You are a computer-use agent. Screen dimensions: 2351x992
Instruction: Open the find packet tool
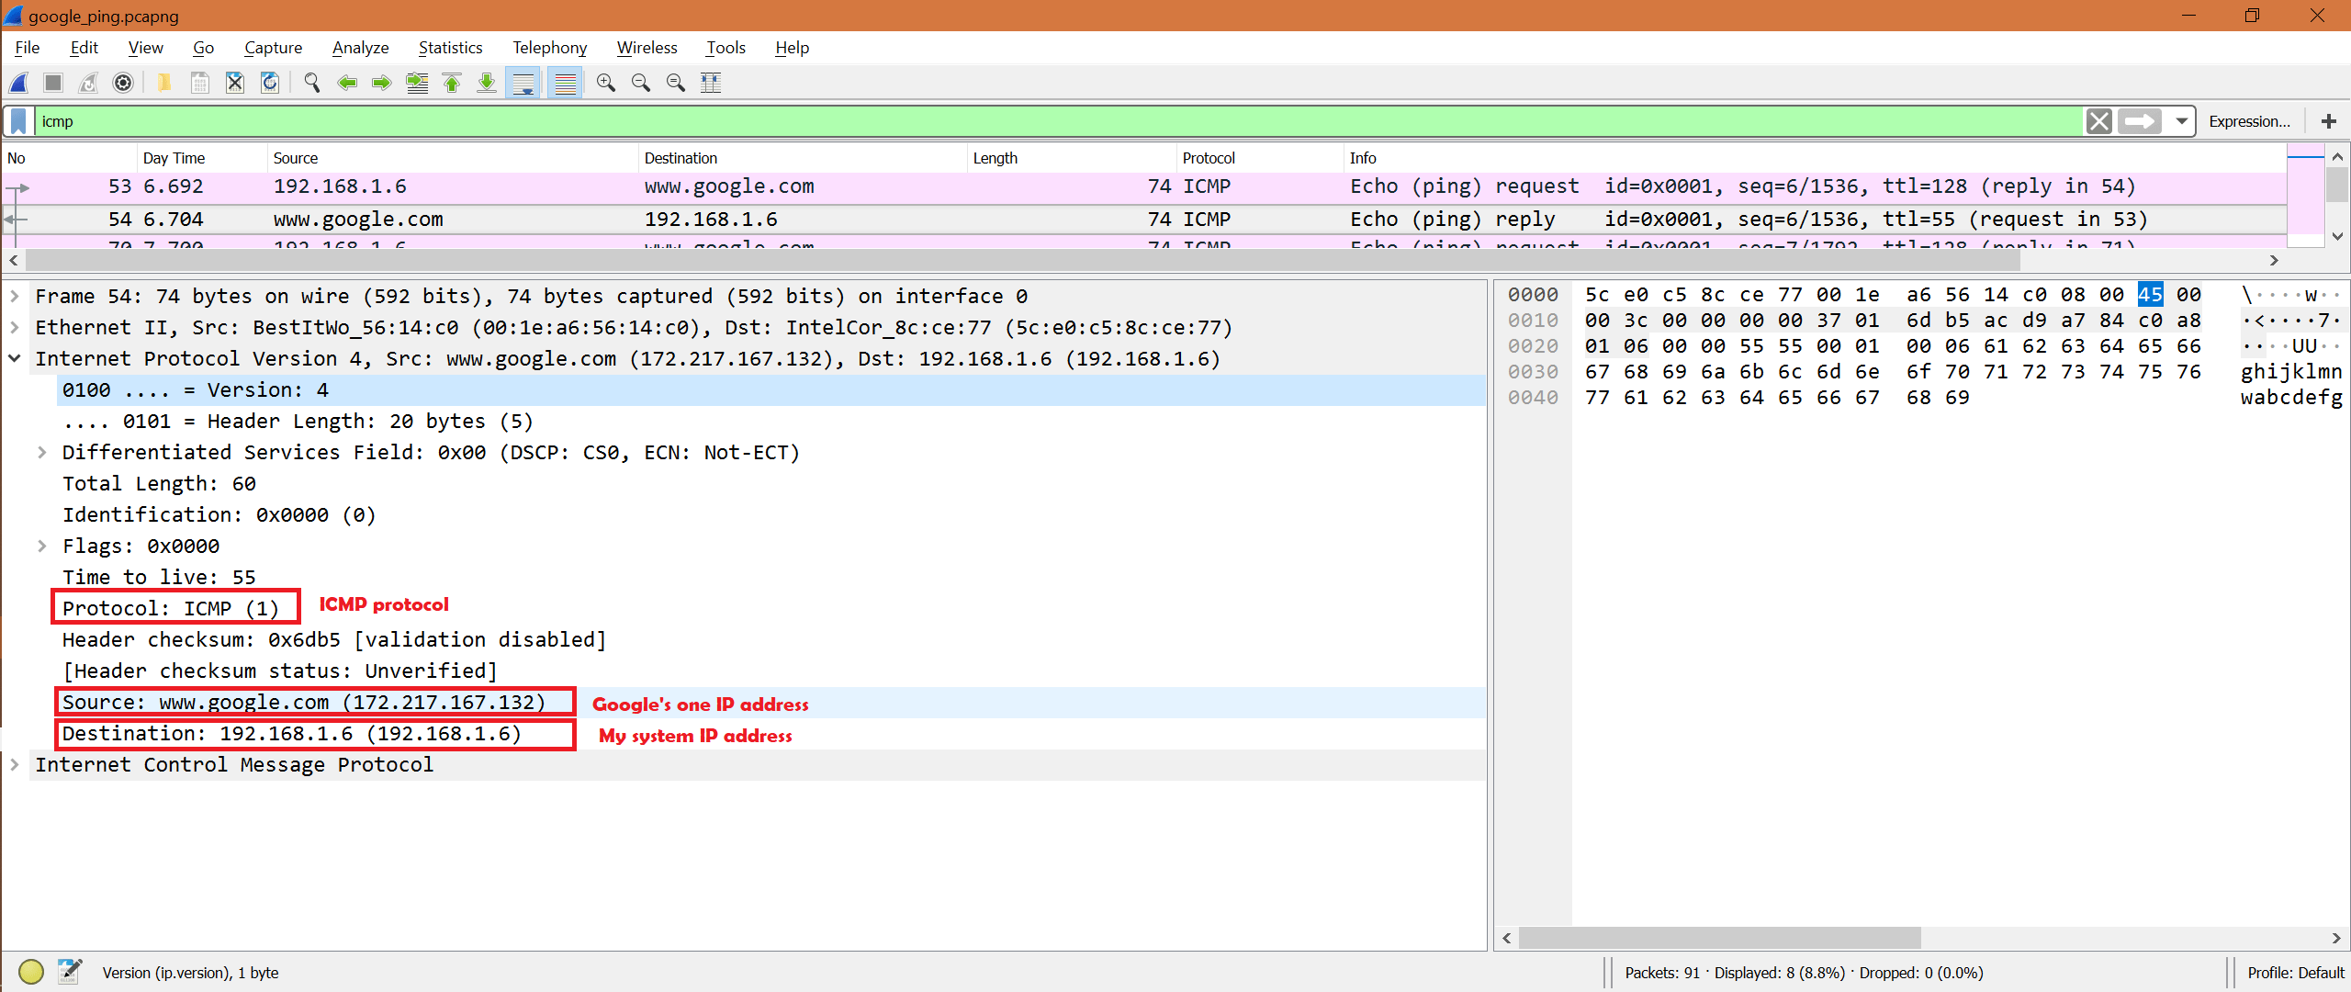[311, 83]
